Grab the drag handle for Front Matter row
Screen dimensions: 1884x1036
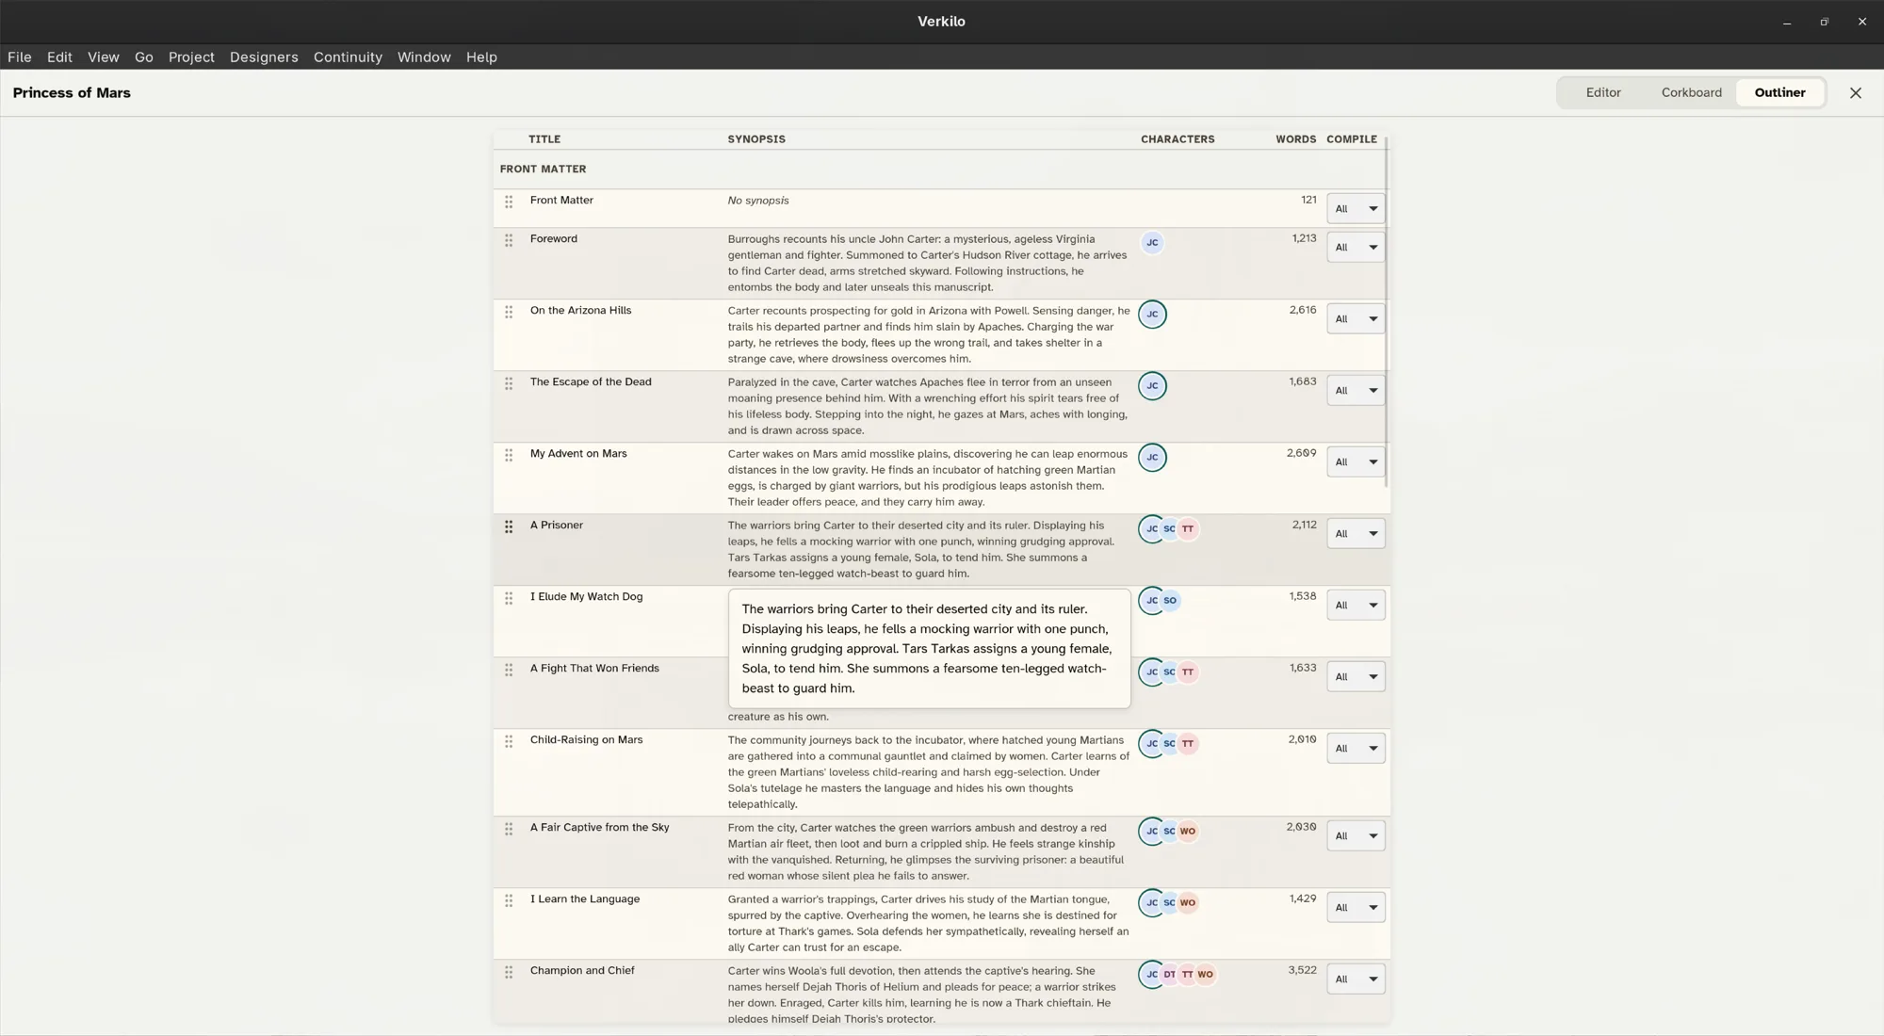tap(509, 202)
